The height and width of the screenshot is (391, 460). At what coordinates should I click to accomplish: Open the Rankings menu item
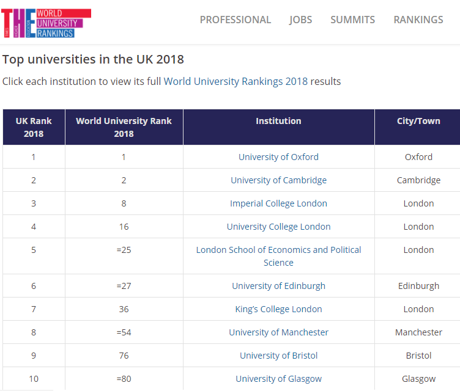pyautogui.click(x=418, y=20)
